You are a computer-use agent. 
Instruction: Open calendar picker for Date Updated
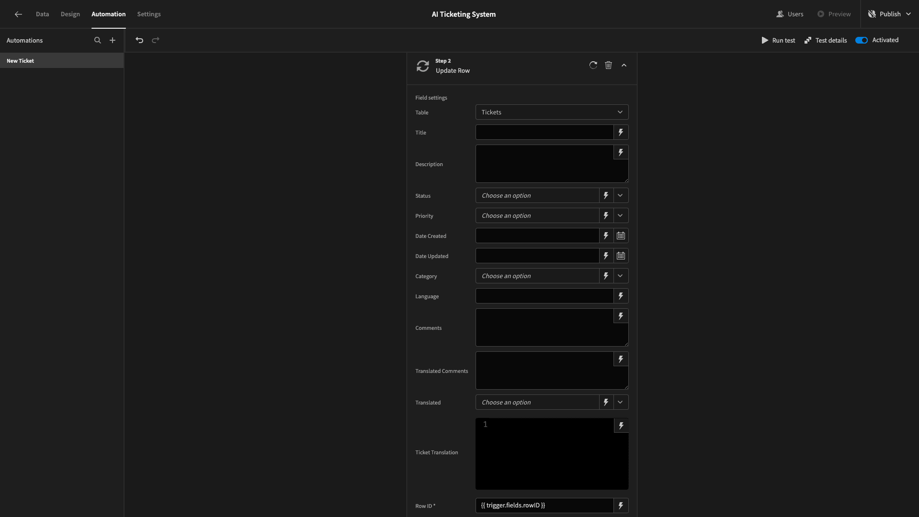pyautogui.click(x=621, y=256)
